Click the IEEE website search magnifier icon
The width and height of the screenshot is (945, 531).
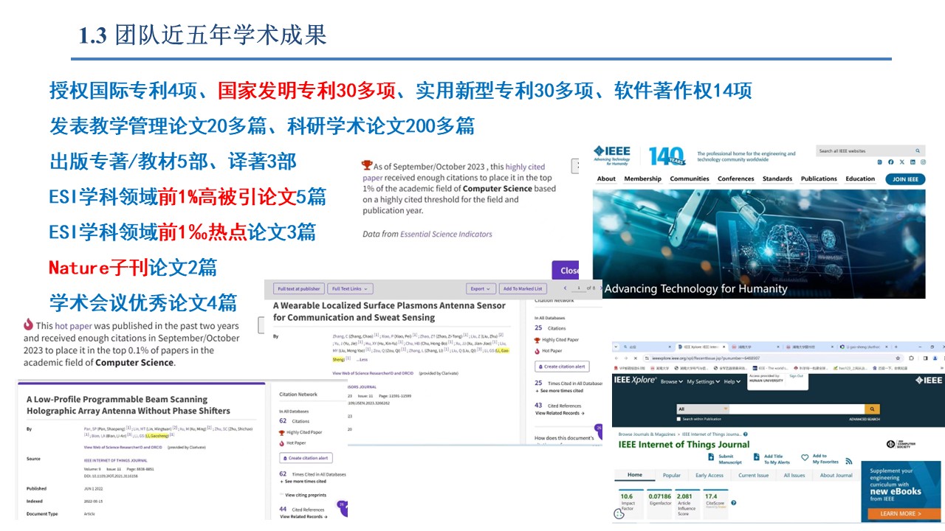[918, 151]
